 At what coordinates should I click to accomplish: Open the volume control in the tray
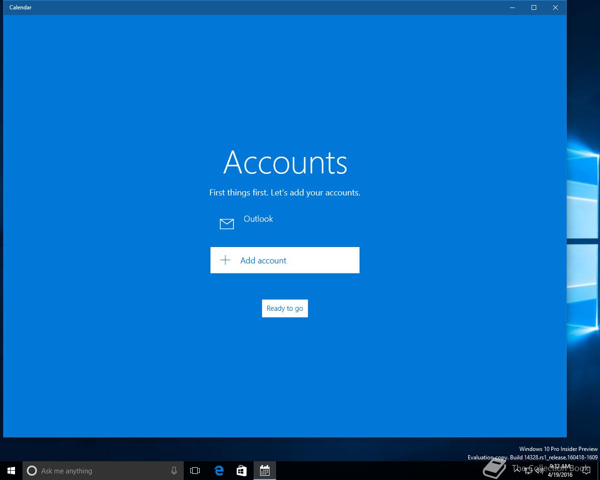539,471
